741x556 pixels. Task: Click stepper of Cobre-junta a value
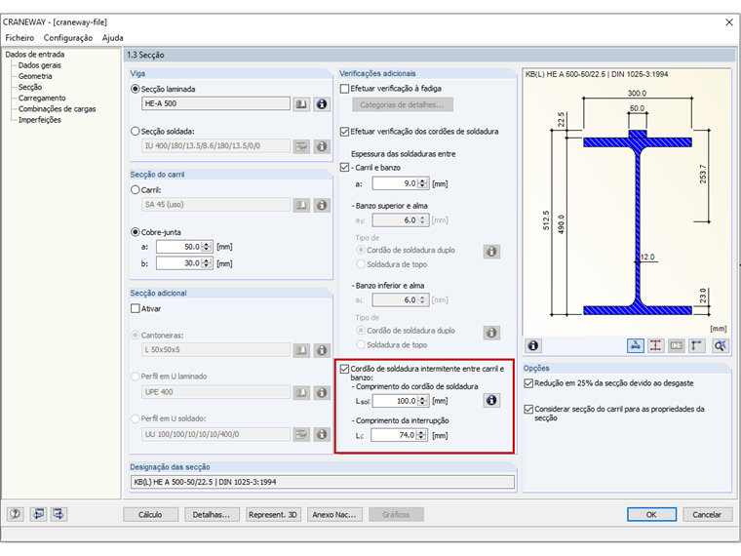point(207,247)
